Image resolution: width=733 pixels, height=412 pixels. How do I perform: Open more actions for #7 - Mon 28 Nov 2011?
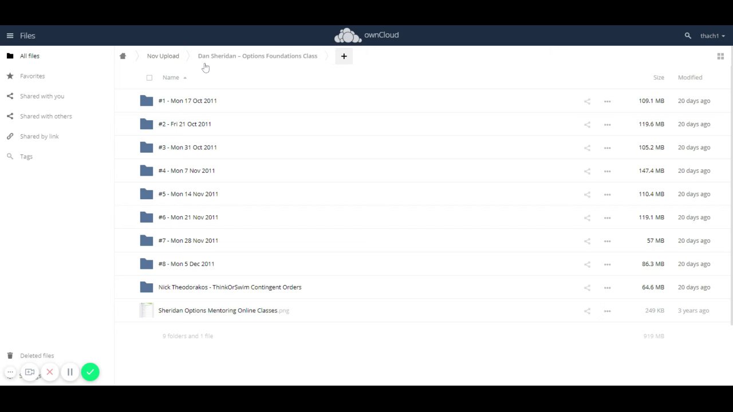pos(607,241)
